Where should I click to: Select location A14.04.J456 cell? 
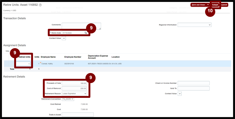coord(117,64)
